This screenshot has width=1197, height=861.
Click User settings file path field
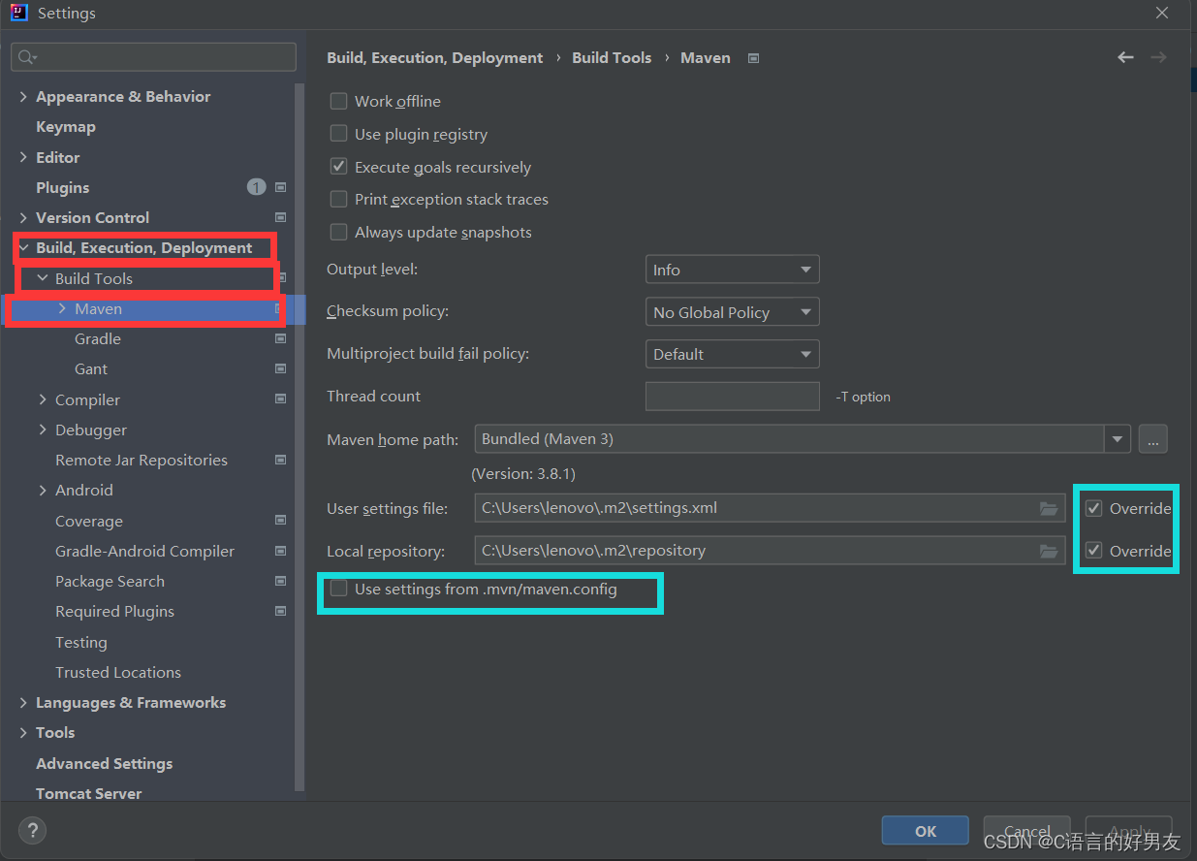point(769,508)
